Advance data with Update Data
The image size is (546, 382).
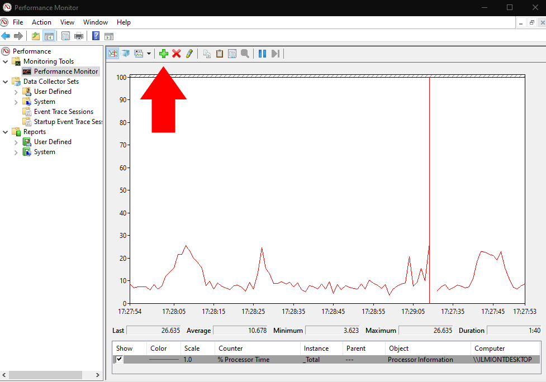point(274,53)
